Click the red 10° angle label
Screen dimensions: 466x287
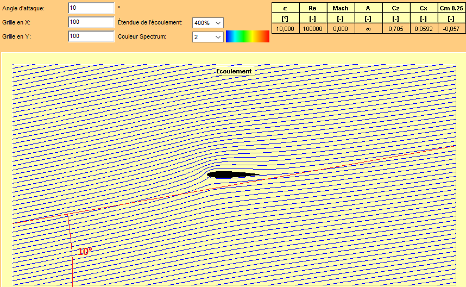pyautogui.click(x=85, y=252)
